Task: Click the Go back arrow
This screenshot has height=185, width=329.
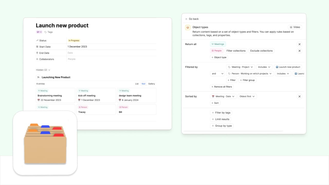Action: coord(187,19)
